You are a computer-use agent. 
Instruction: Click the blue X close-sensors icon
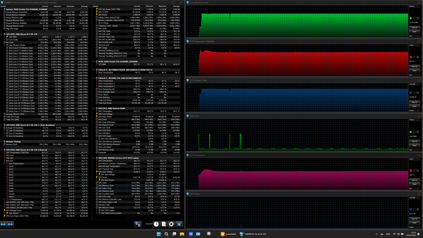point(179,224)
